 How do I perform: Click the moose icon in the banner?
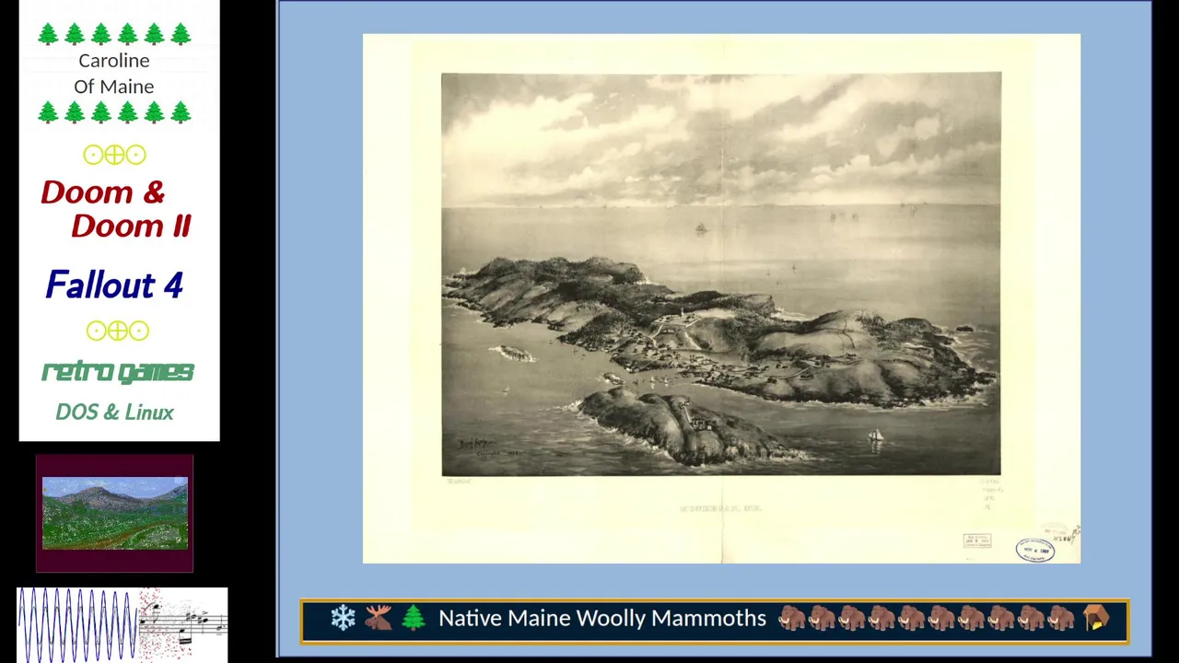pyautogui.click(x=378, y=618)
